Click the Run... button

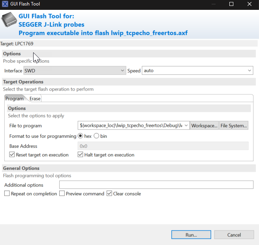tap(191, 235)
